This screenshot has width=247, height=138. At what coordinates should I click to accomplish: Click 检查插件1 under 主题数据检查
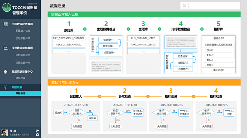pyautogui.click(x=108, y=40)
